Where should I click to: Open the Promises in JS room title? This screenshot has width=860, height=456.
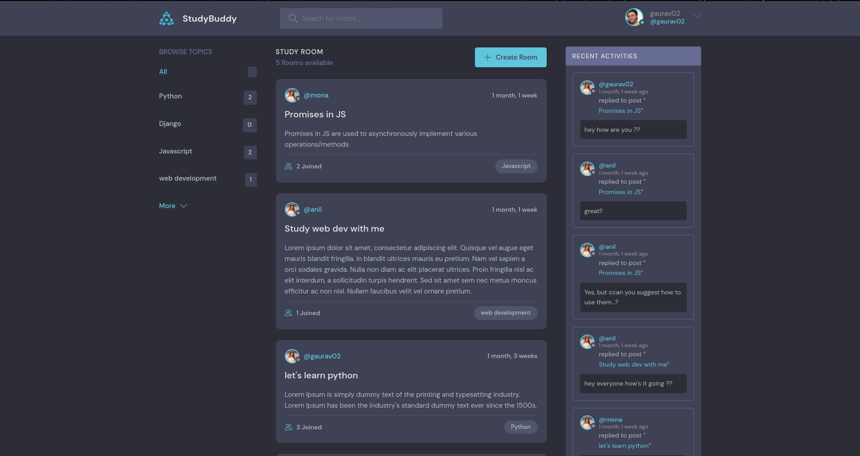pos(315,115)
